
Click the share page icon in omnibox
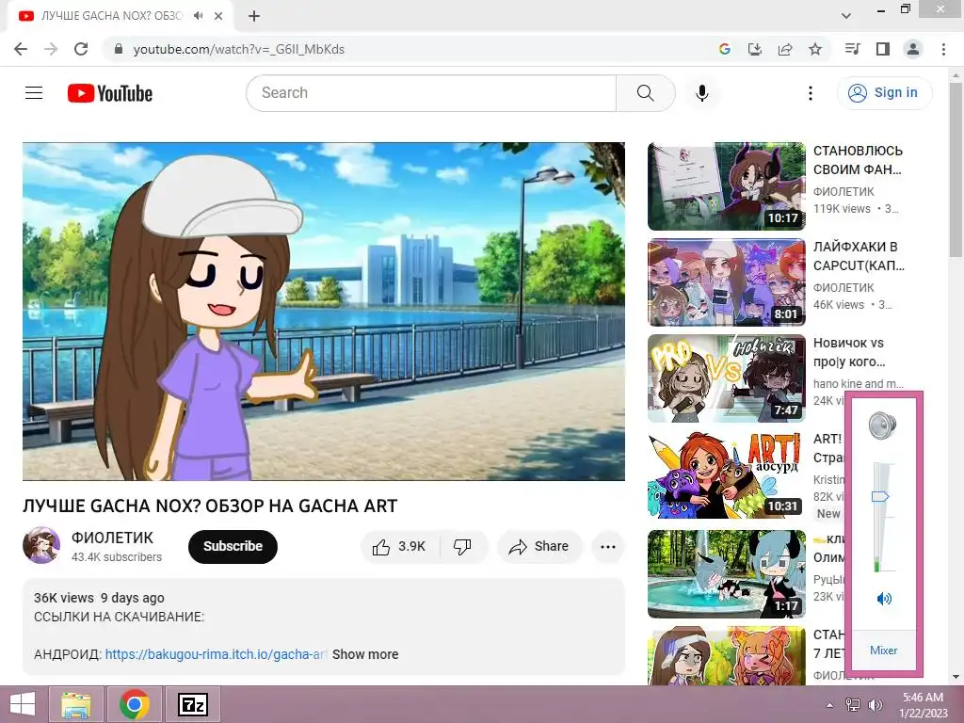click(x=785, y=49)
